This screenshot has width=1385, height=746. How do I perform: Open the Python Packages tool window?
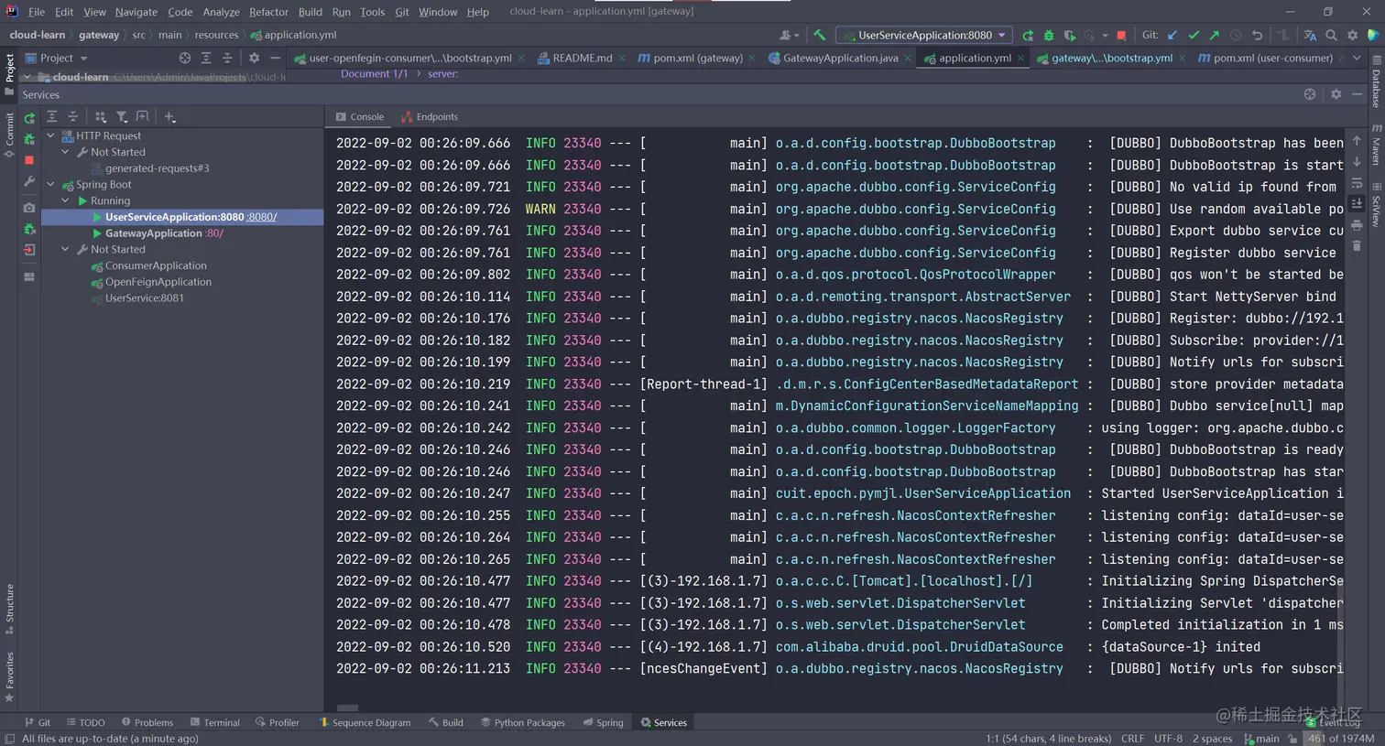click(x=522, y=722)
